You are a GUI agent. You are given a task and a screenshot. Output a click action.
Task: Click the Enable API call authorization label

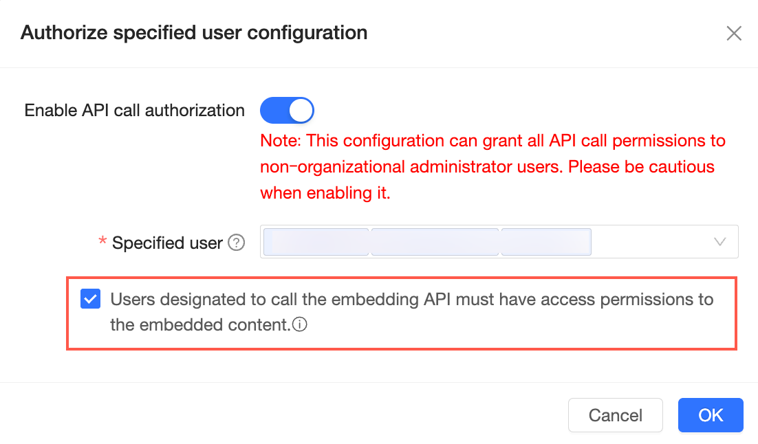(x=134, y=111)
